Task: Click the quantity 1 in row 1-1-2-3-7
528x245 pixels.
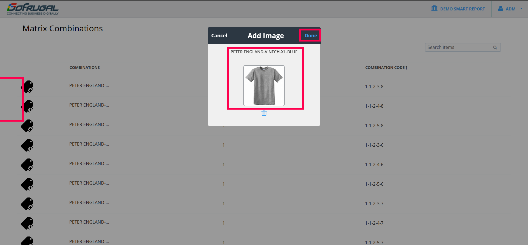Action: (x=224, y=204)
